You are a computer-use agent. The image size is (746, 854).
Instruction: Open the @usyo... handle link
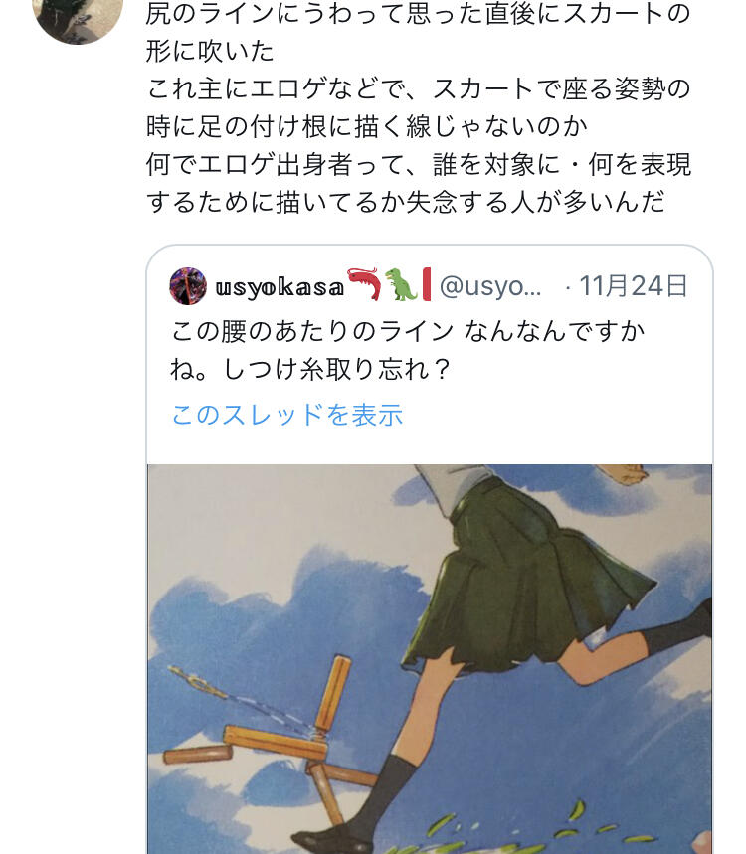point(490,286)
